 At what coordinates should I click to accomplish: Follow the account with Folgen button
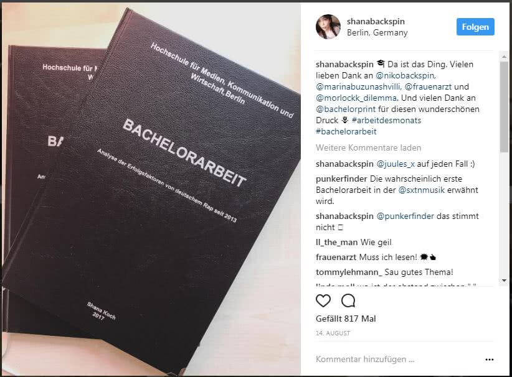(475, 27)
